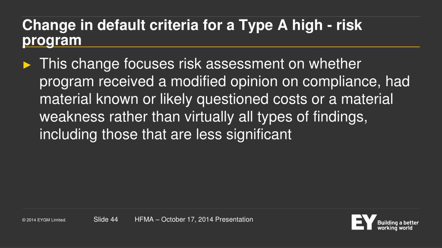The image size is (442, 248).
Task: Click the phrase 'questioned costs' in body
Action: (252, 99)
